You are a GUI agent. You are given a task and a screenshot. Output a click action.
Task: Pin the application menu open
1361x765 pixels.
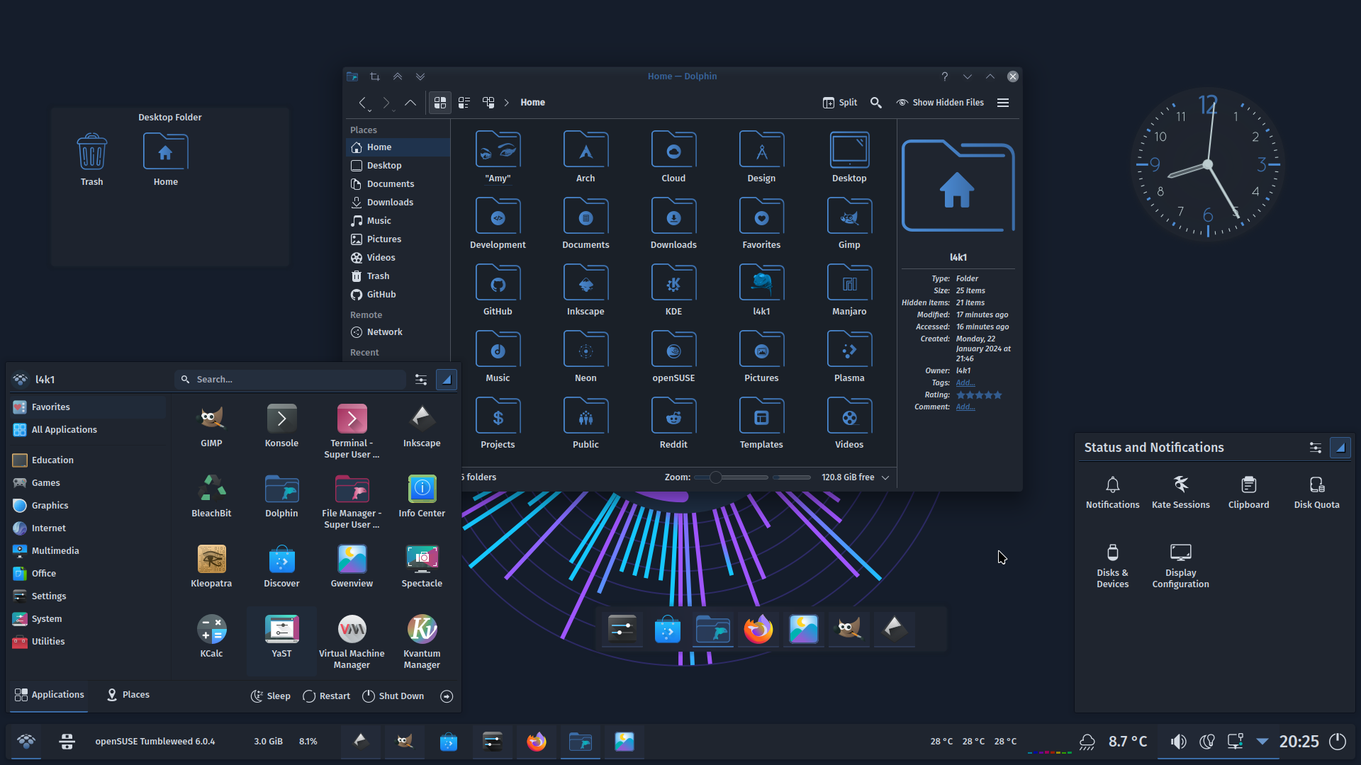click(x=447, y=380)
